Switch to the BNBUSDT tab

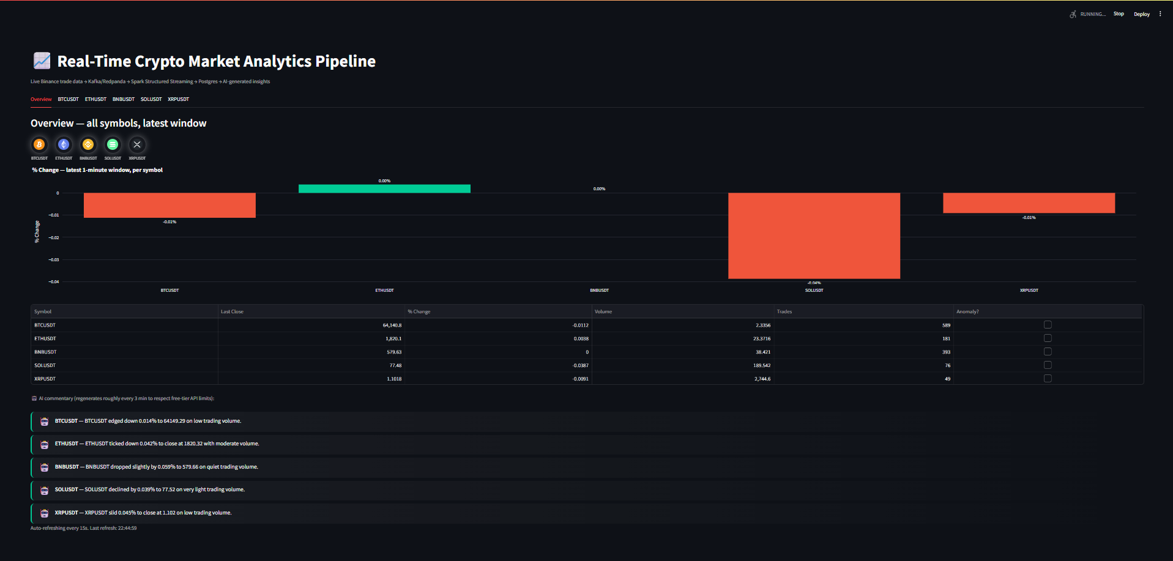(x=124, y=99)
